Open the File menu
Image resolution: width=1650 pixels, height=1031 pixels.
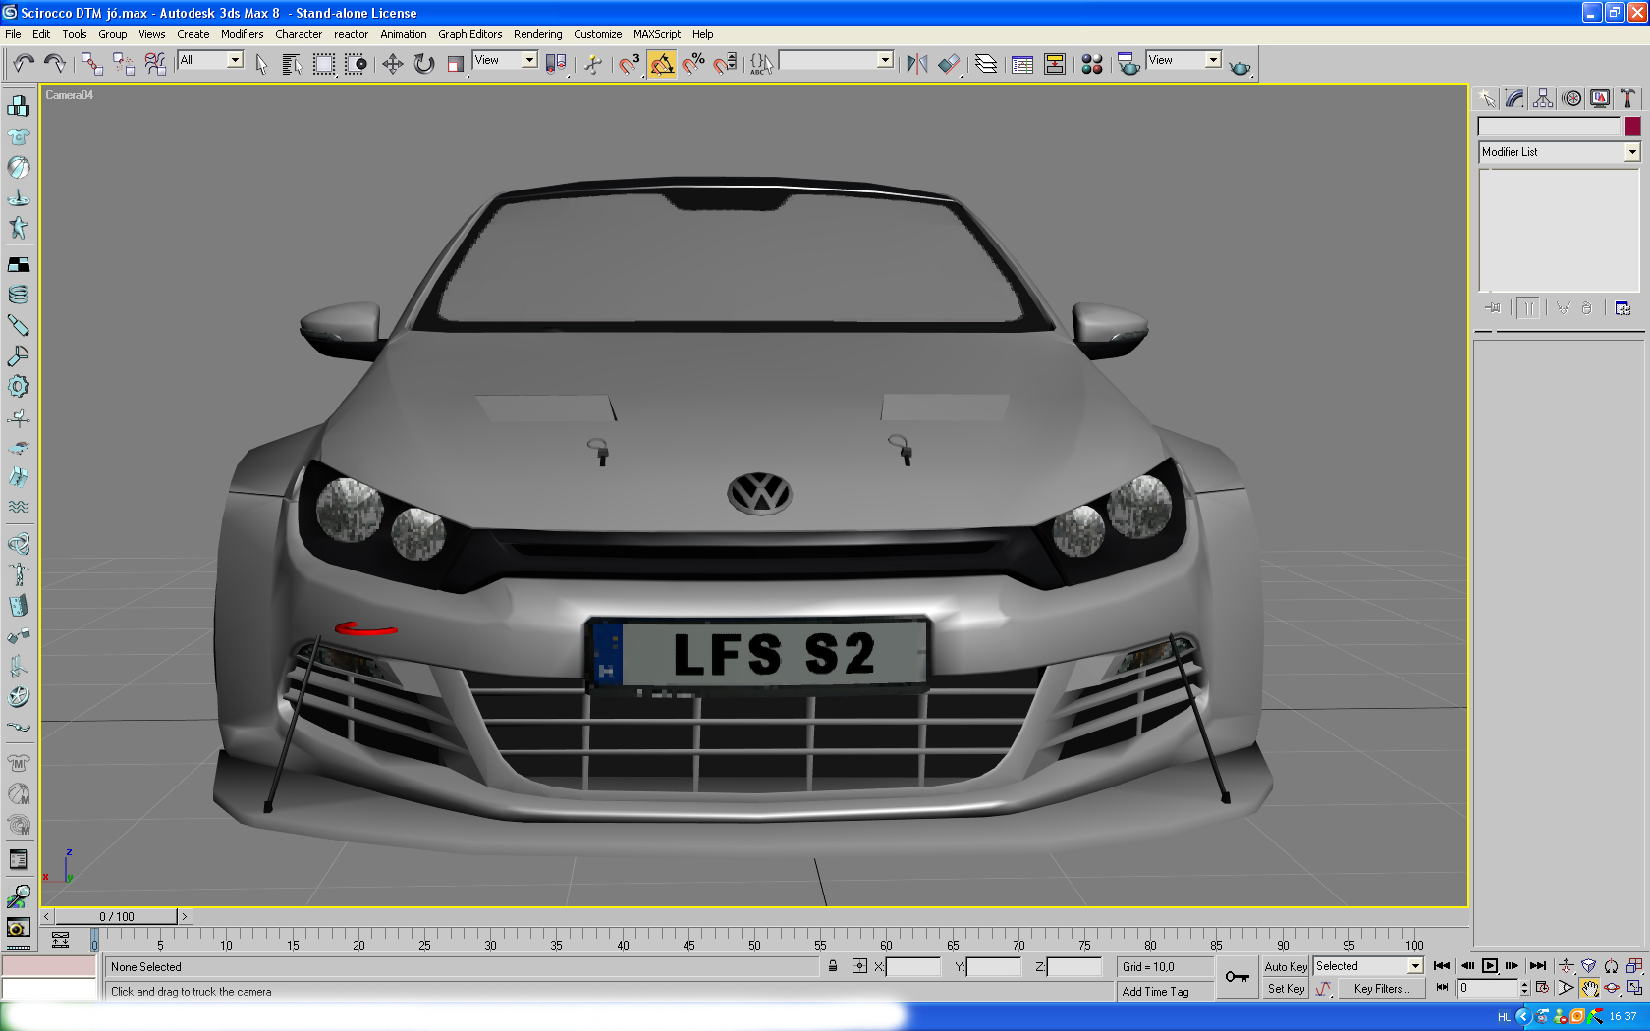(13, 34)
